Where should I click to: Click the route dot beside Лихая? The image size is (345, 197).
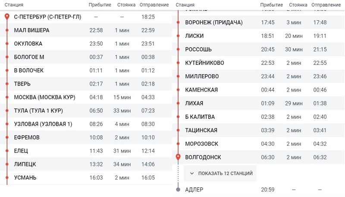(179, 103)
